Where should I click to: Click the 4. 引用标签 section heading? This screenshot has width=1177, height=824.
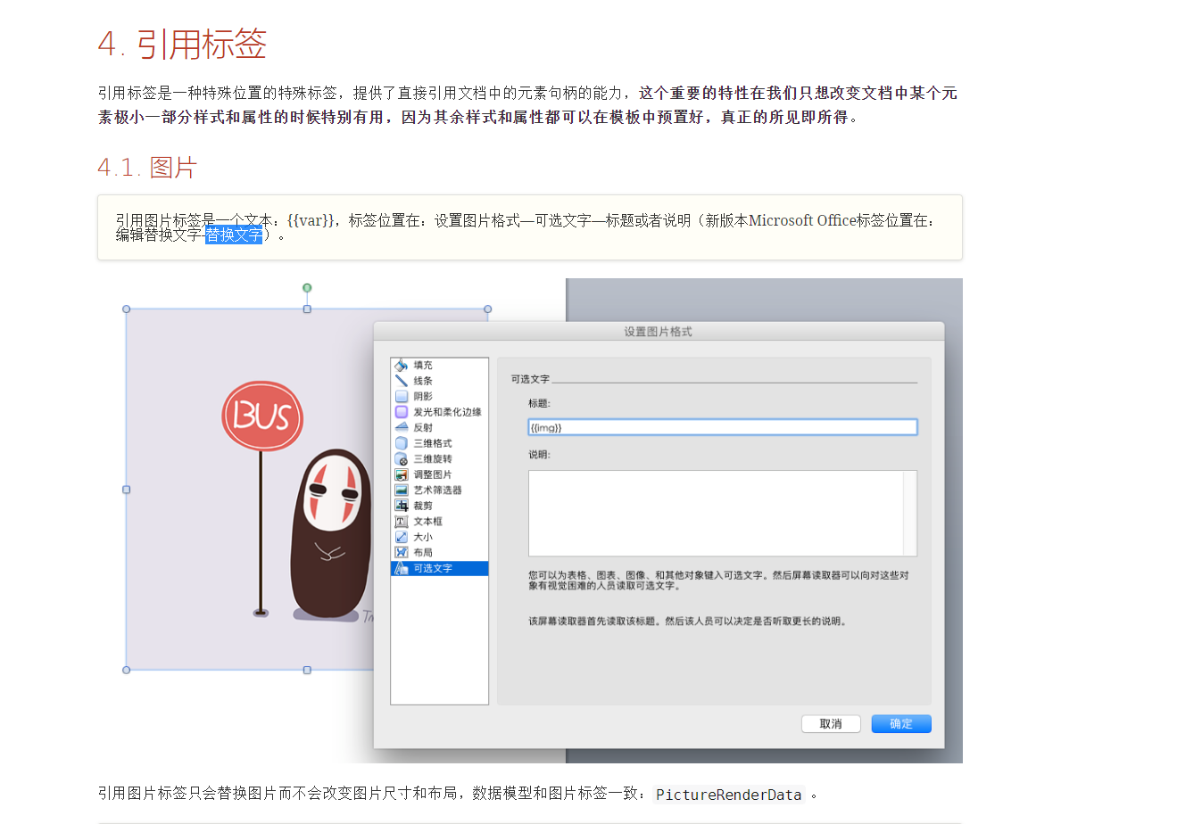pyautogui.click(x=182, y=44)
